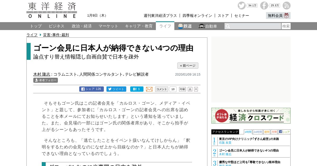The image size is (317, 166).
Task: Open the RSS feed icon
Action: [286, 6]
